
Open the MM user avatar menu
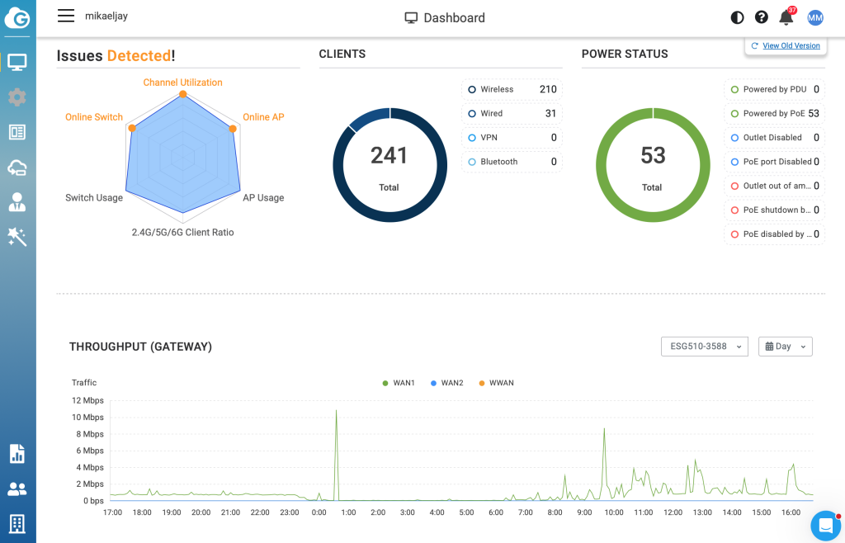tap(815, 18)
